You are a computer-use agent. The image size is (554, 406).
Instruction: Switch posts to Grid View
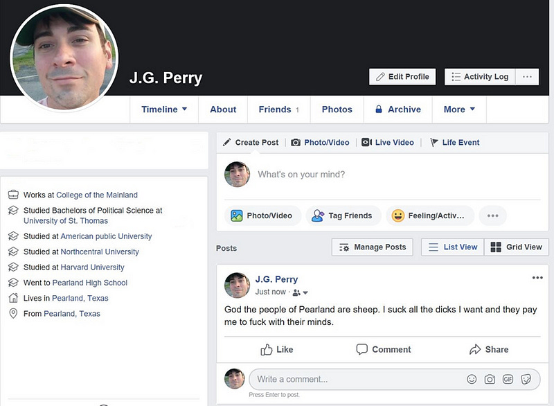[x=516, y=247]
